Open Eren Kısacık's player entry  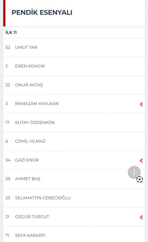tap(74, 66)
